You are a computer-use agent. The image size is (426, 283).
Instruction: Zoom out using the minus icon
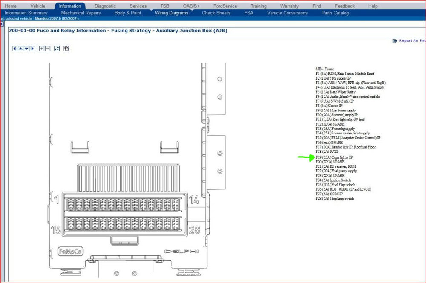click(x=48, y=49)
